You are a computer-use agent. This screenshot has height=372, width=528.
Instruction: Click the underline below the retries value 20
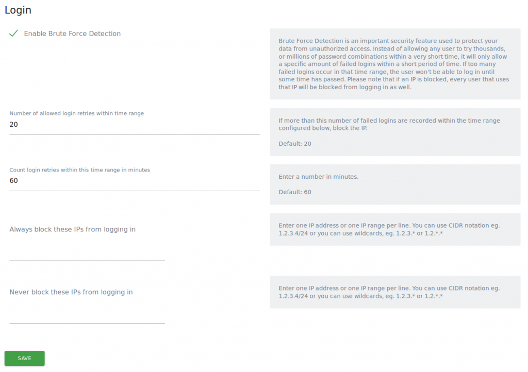134,134
